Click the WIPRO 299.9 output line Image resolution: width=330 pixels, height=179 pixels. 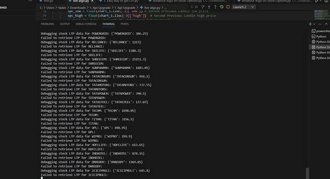[x=87, y=137]
